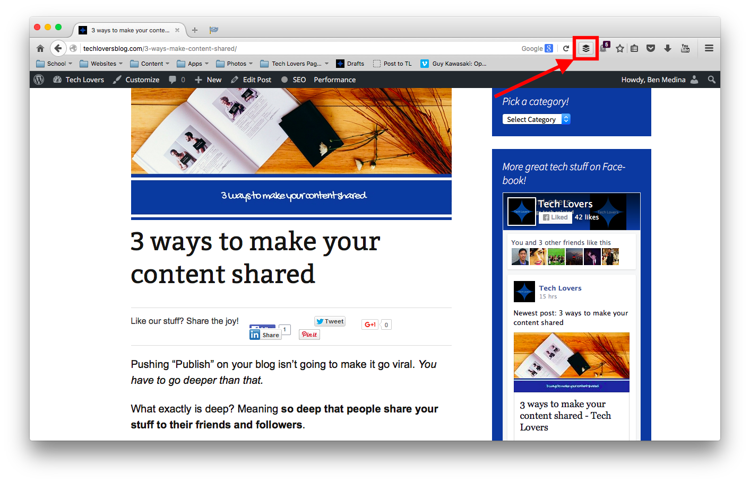
Task: Open admin bar search magnifier icon
Action: coord(711,80)
